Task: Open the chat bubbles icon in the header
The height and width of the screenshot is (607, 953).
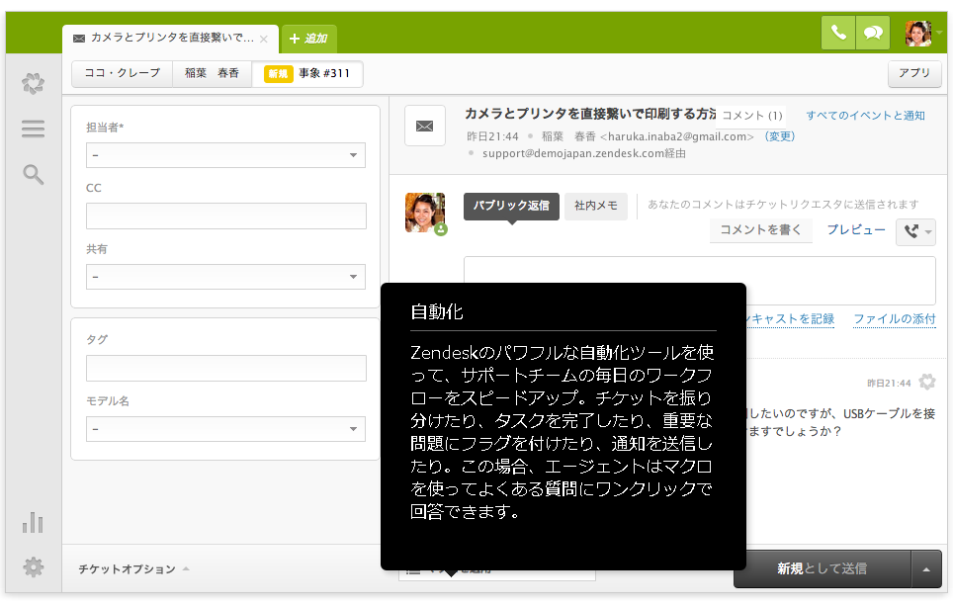Action: 873,33
